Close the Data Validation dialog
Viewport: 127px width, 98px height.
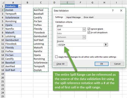[121, 11]
